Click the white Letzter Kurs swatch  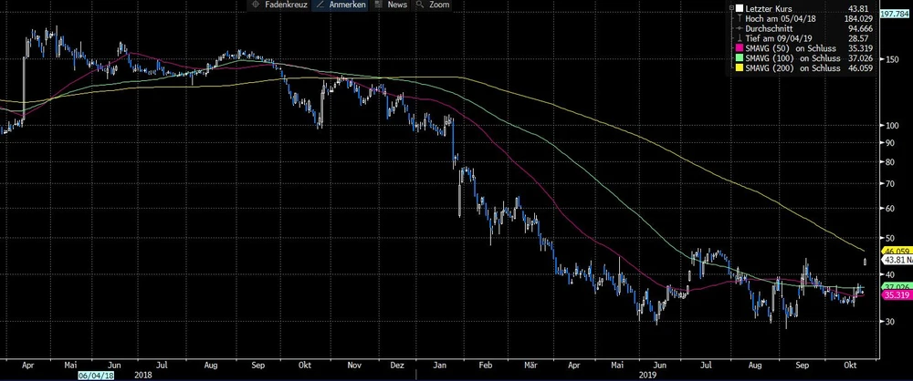click(739, 8)
